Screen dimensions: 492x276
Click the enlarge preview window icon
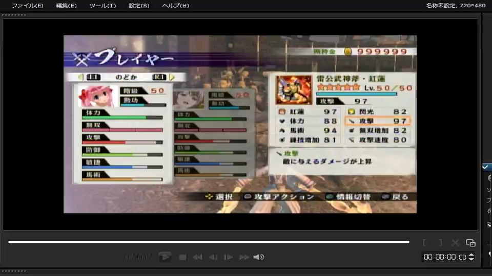click(470, 243)
